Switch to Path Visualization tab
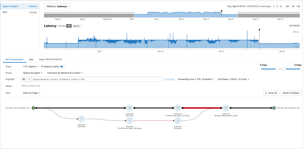The height and width of the screenshot is (149, 303). (15, 60)
